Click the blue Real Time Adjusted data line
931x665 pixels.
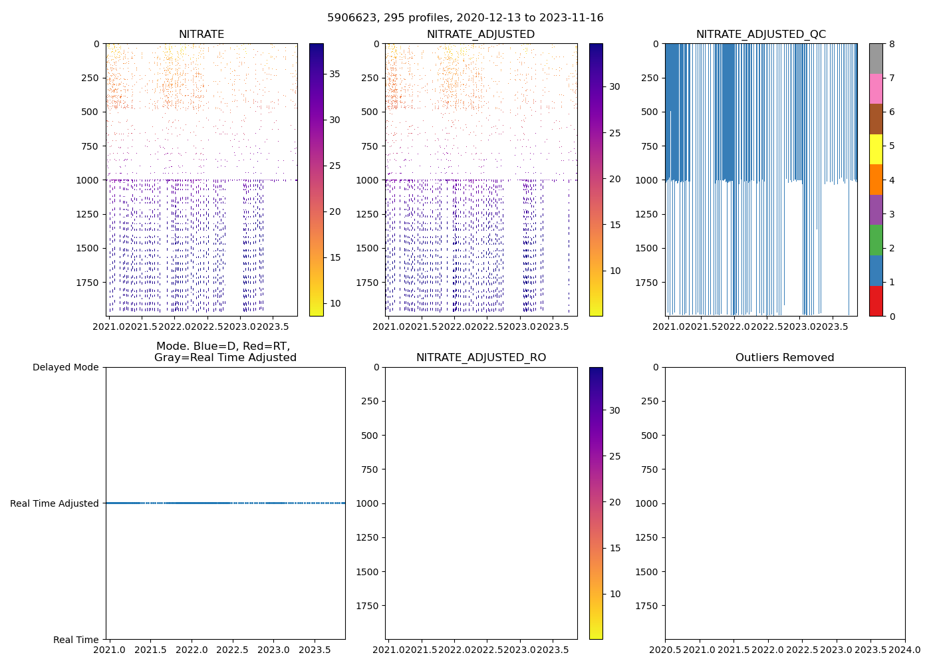click(x=199, y=503)
